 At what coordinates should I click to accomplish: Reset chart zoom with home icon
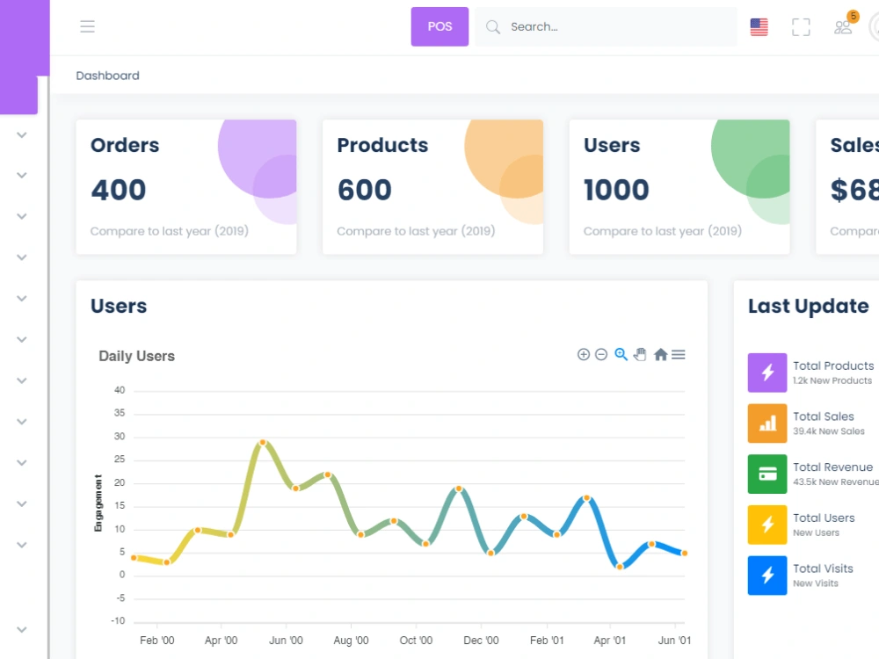[x=661, y=354]
